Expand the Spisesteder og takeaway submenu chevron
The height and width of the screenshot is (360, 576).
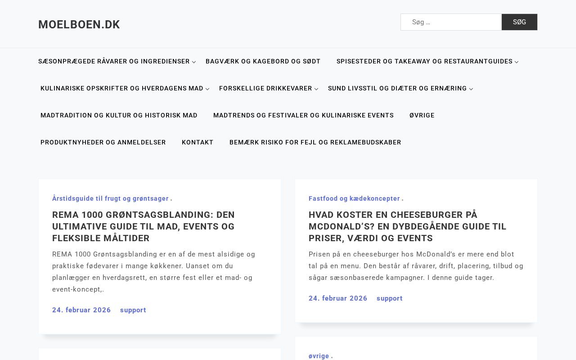pos(517,62)
